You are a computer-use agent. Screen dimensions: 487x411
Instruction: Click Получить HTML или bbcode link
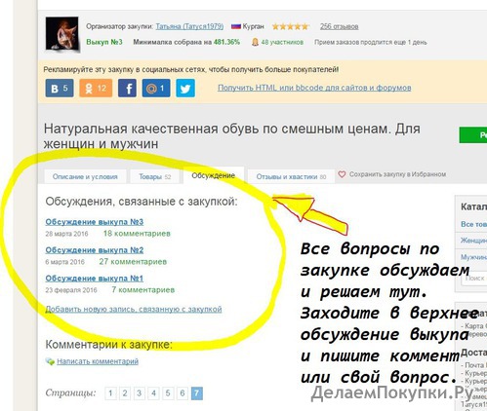point(314,88)
